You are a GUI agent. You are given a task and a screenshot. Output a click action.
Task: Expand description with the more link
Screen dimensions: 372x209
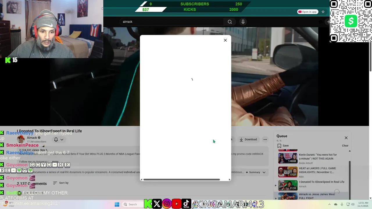pyautogui.click(x=55, y=162)
